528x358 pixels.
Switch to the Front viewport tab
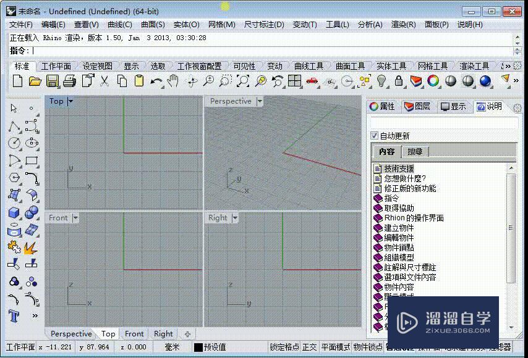tap(134, 333)
